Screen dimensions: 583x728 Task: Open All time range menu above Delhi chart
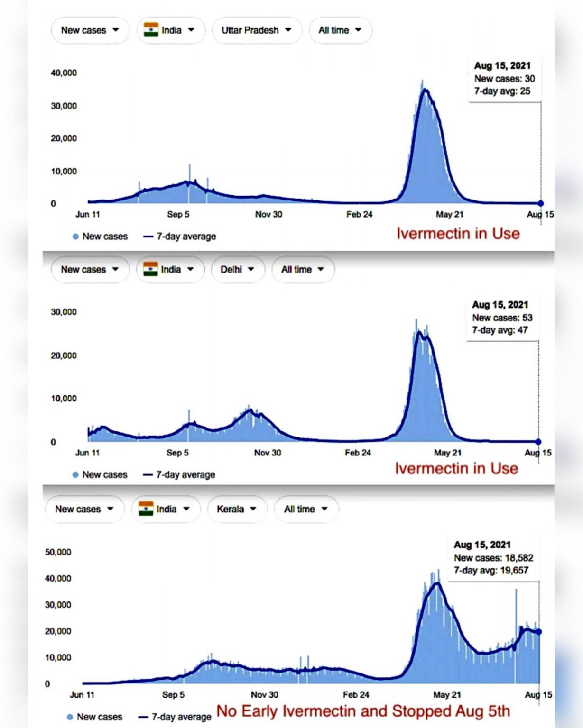point(303,270)
